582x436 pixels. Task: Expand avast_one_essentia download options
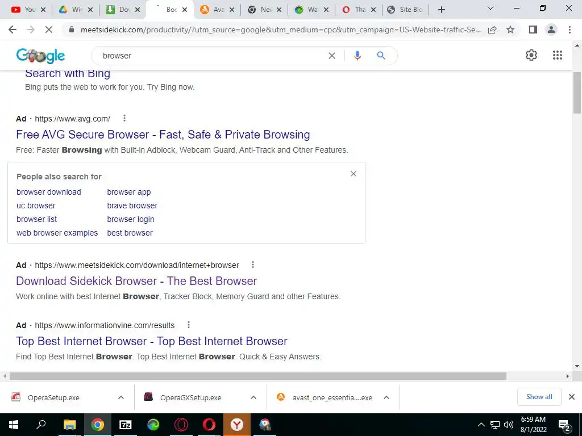click(x=386, y=397)
